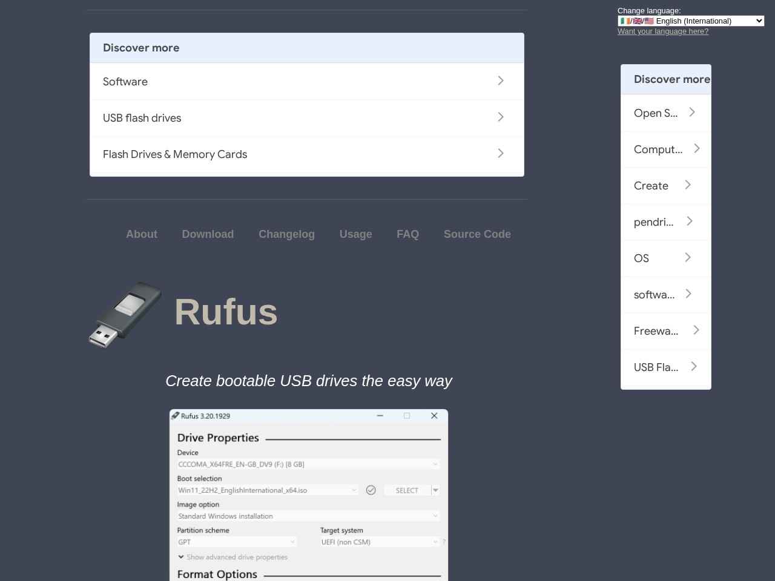Click the Partition scheme GPT dropdown
Image resolution: width=775 pixels, height=581 pixels.
tap(237, 542)
